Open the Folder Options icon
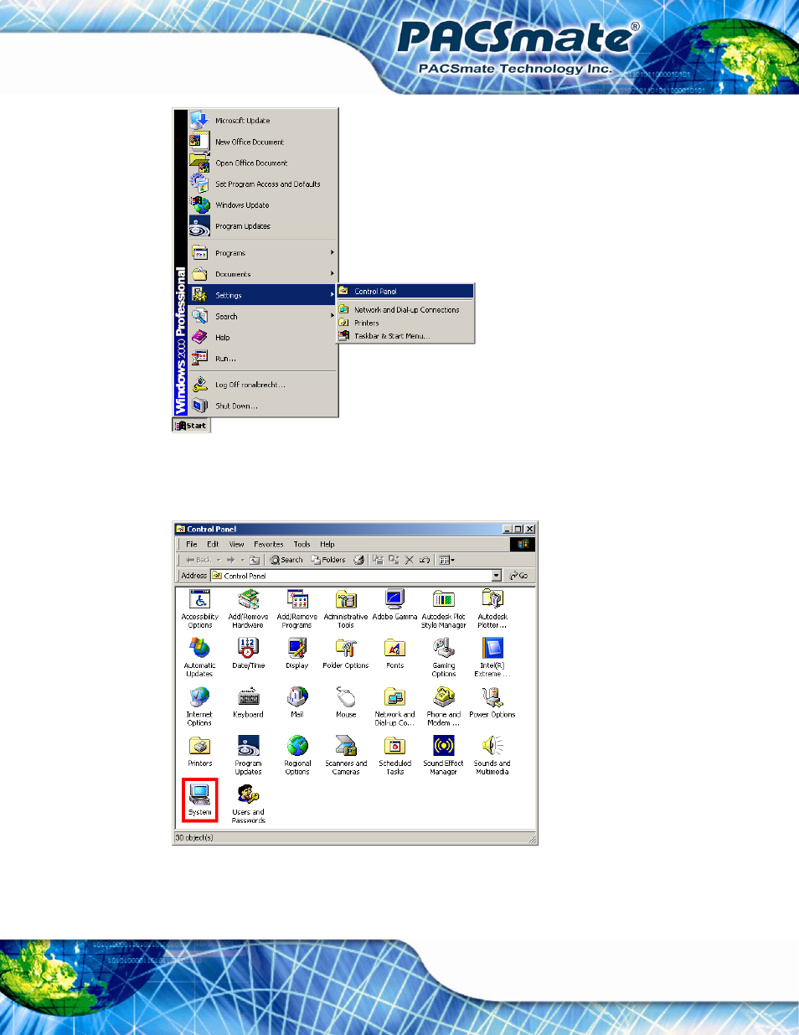Viewport: 799px width, 1035px height. (x=346, y=654)
